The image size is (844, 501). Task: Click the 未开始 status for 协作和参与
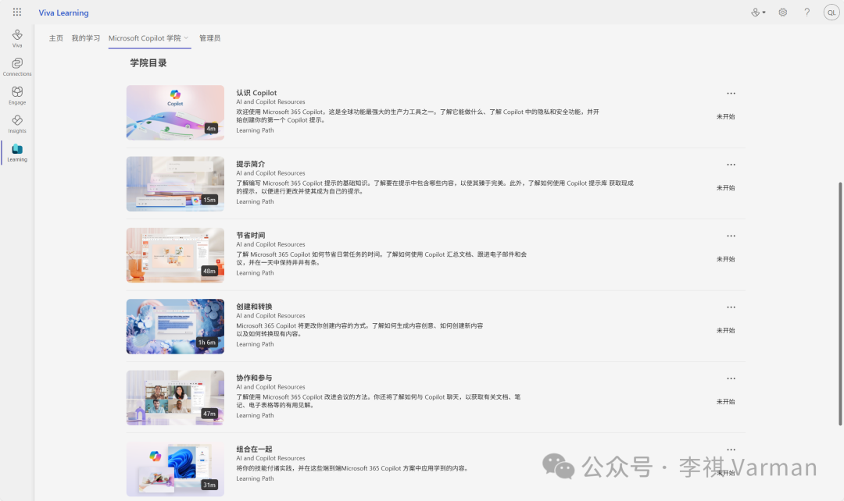point(725,402)
